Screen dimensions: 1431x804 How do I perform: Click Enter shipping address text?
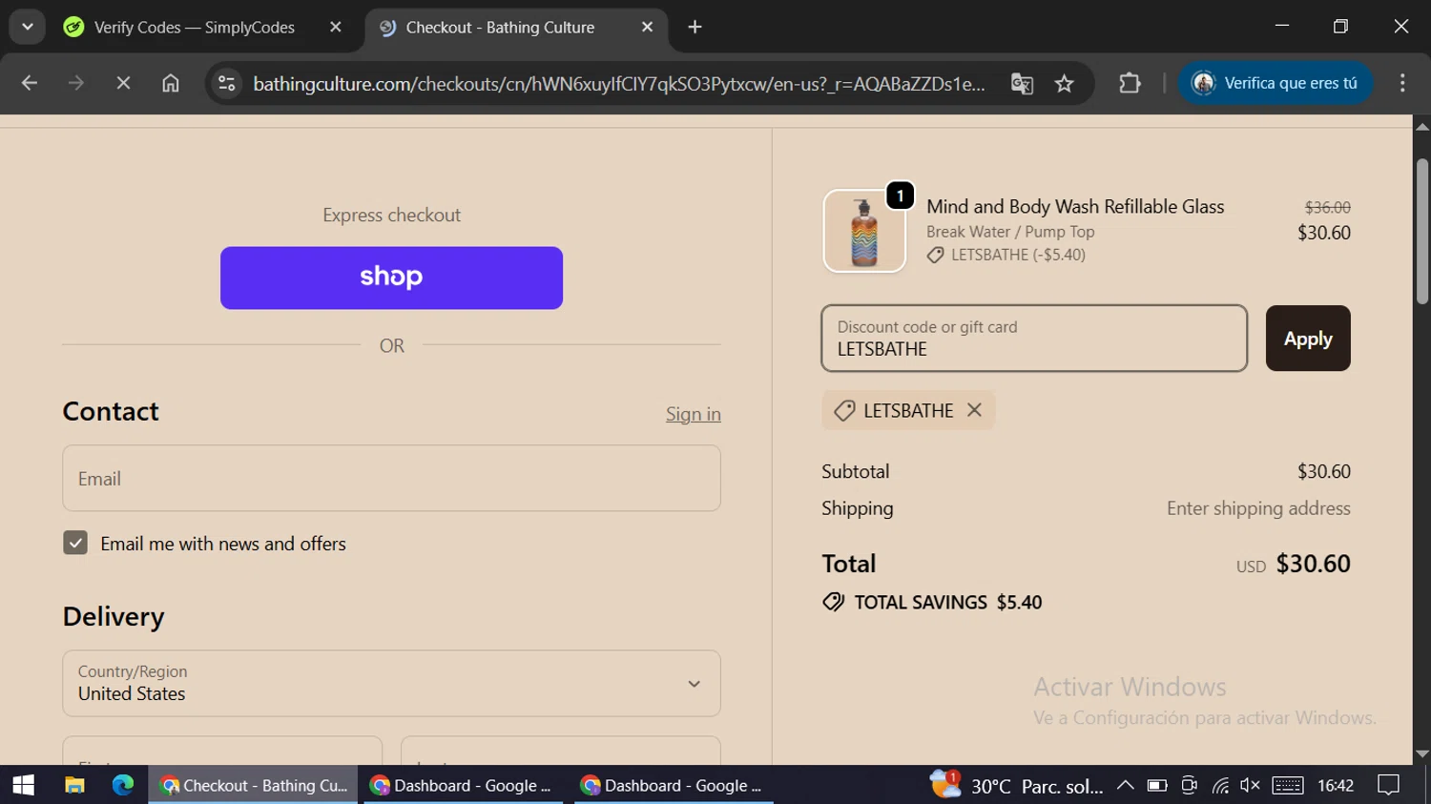1258,508
